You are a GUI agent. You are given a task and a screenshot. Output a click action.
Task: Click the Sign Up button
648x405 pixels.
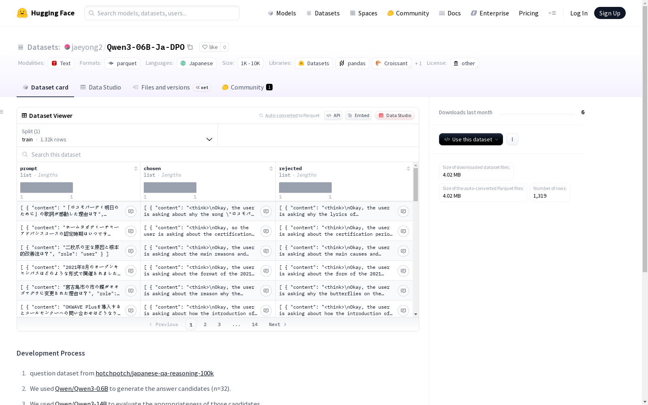click(610, 13)
